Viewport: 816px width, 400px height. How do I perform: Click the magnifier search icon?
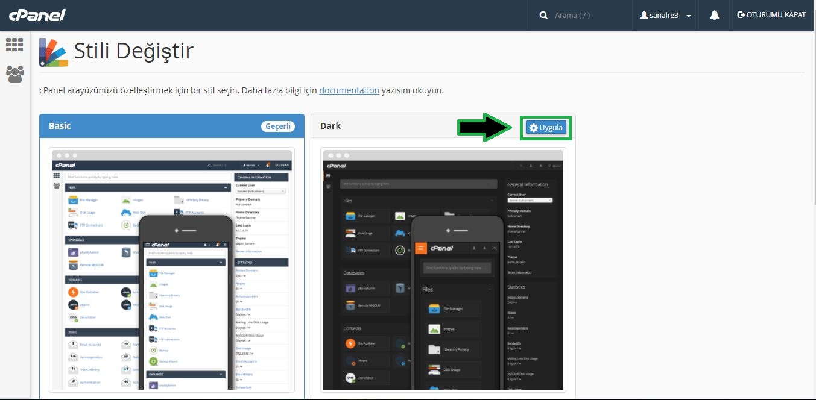coord(543,15)
